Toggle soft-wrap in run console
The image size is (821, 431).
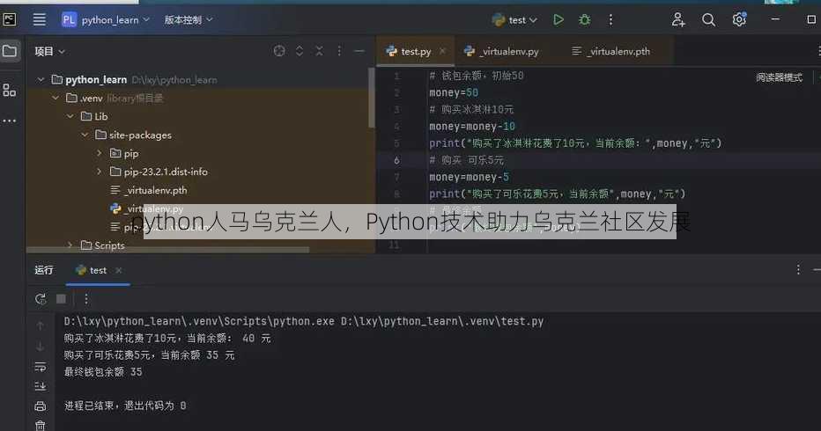(x=41, y=367)
